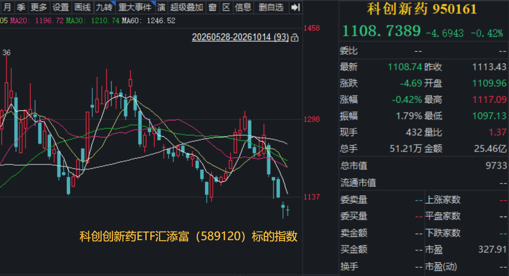Click the 昨收 value 1113.43
Screen dimensions: 509x276
point(489,67)
